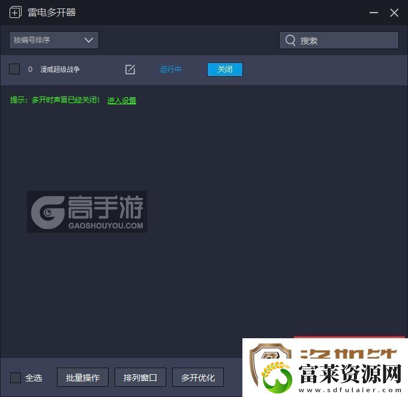The height and width of the screenshot is (397, 408).
Task: Open the rename edit icon for 漫威超级战争
Action: tap(130, 70)
